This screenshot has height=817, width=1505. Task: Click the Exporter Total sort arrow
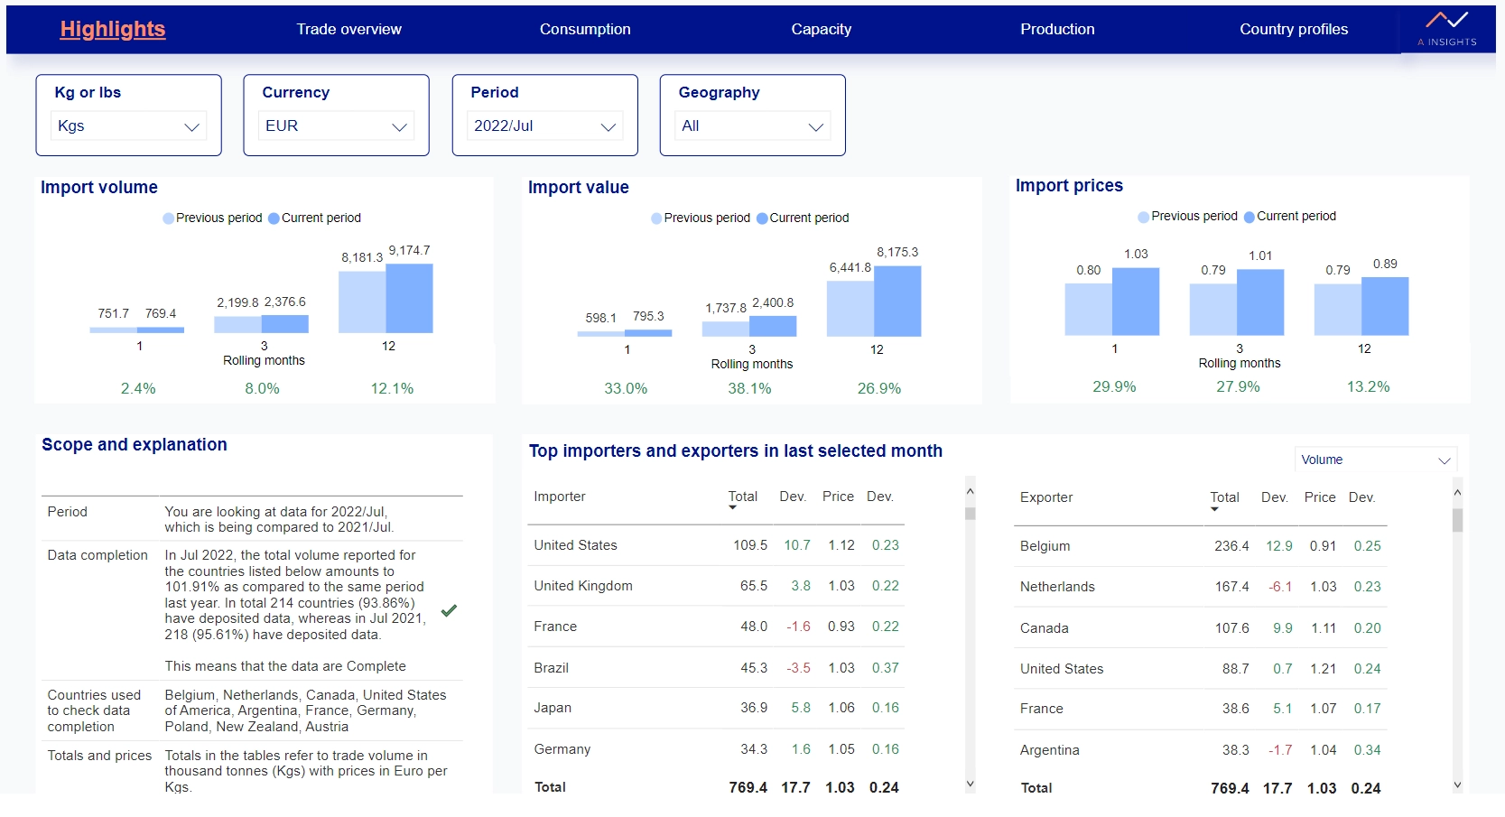click(x=1214, y=509)
